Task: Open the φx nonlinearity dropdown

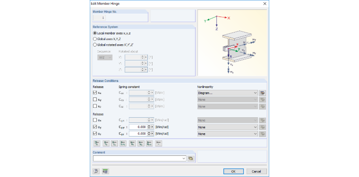Action: click(x=228, y=120)
